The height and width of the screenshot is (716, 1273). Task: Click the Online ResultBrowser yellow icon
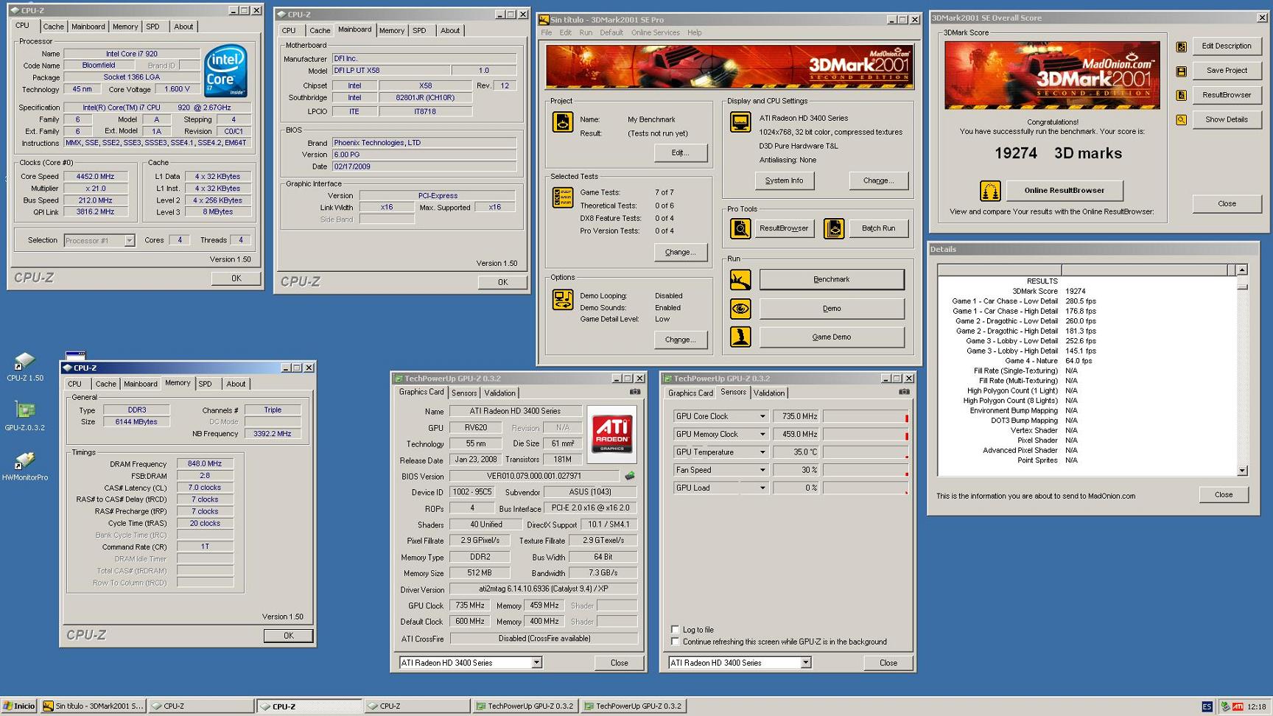click(x=990, y=191)
